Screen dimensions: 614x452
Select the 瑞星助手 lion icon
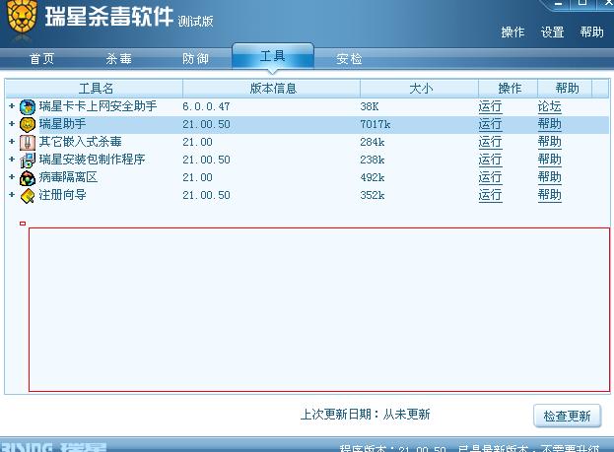tap(28, 125)
